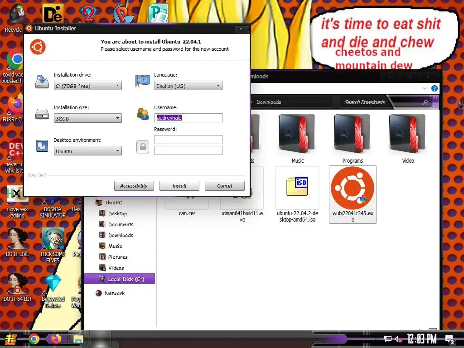
Task: Click the Start button on taskbar
Action: point(11,339)
